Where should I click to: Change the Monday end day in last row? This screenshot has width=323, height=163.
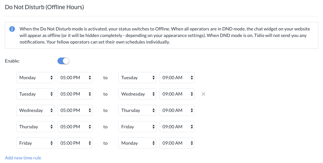coord(137,143)
